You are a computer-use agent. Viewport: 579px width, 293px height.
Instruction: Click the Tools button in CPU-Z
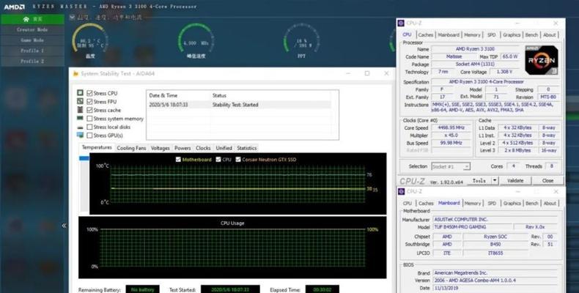[x=479, y=180]
